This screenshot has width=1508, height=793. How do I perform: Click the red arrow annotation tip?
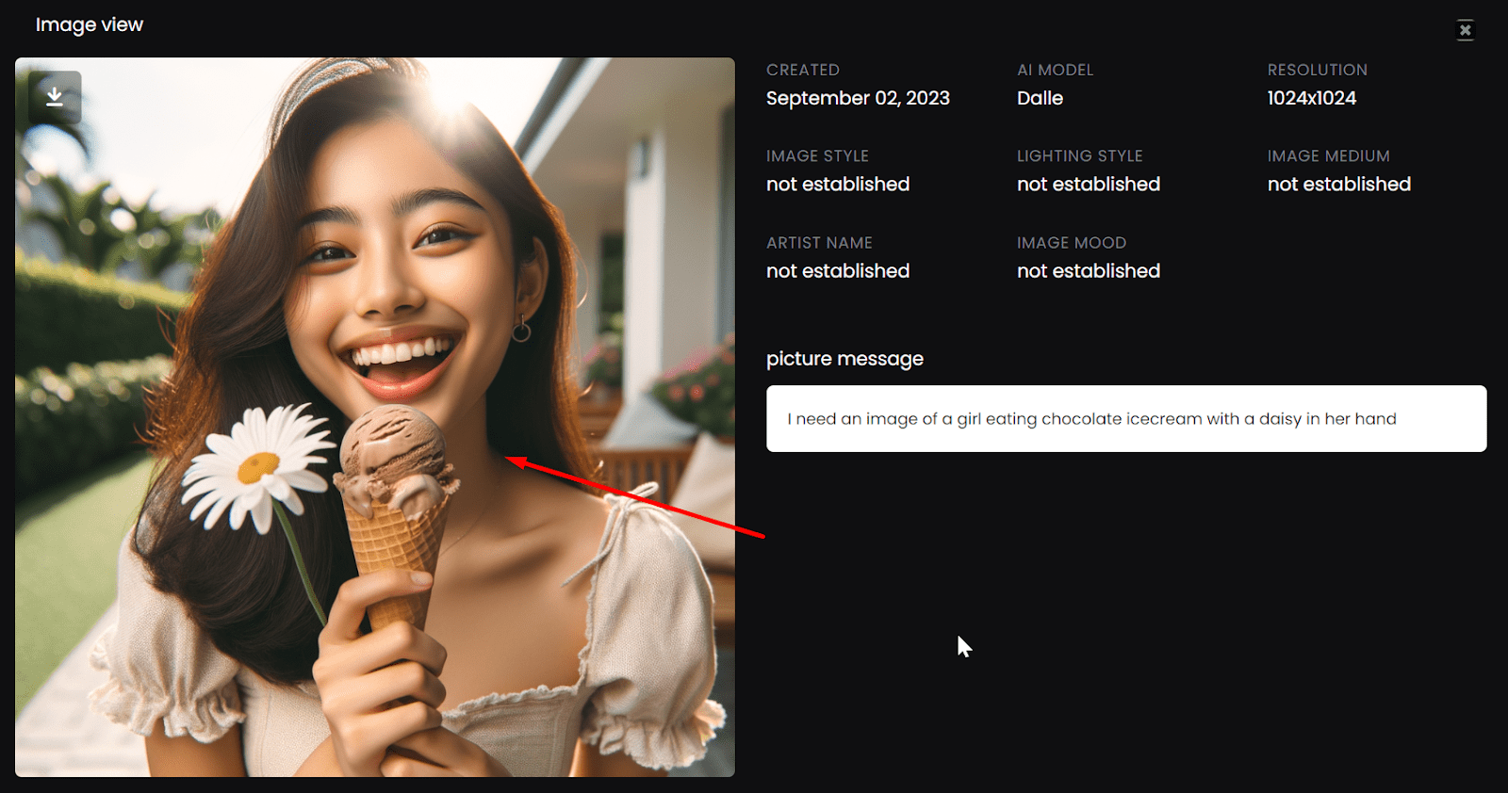(x=509, y=460)
